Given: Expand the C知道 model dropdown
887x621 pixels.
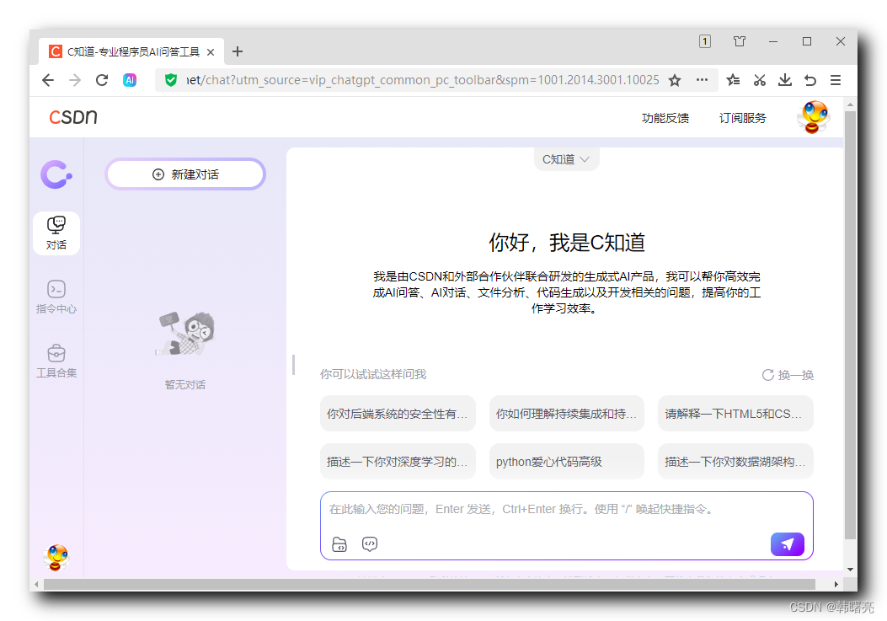Looking at the screenshot, I should 566,159.
